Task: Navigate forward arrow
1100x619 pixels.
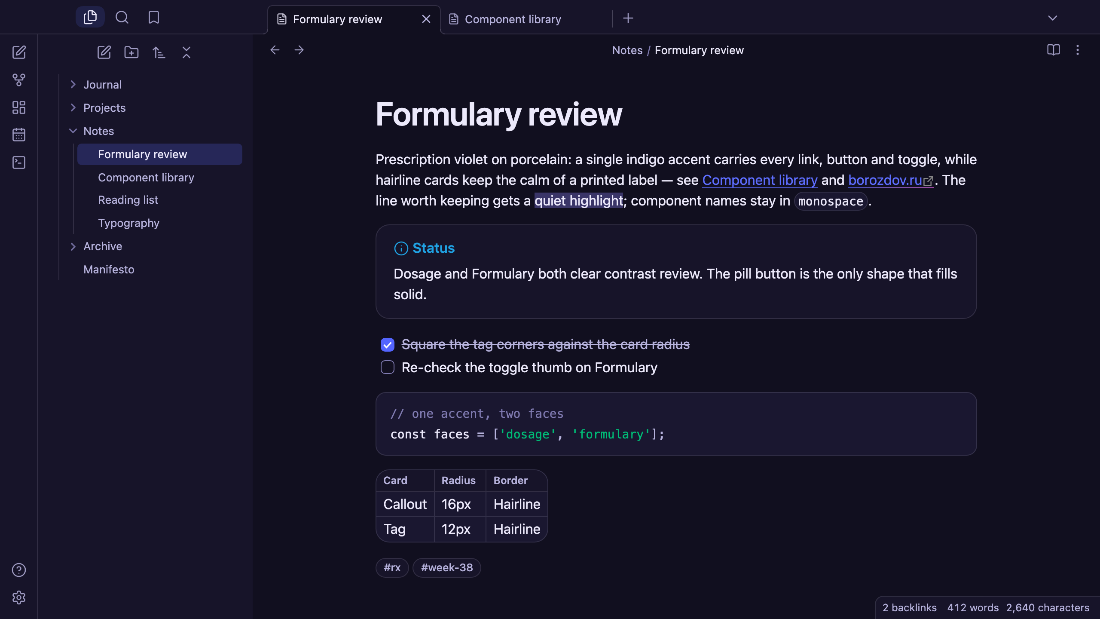Action: [299, 50]
